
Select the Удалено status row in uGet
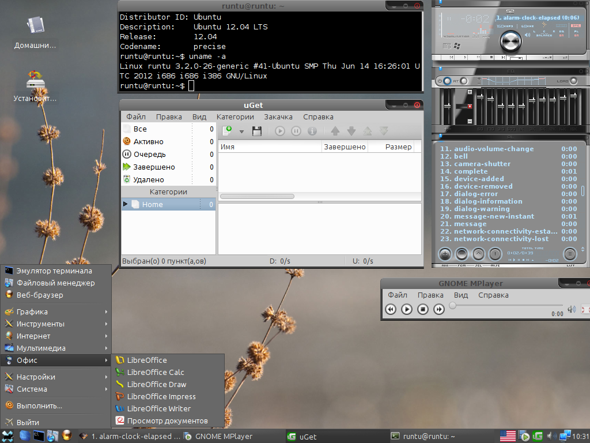click(x=169, y=180)
